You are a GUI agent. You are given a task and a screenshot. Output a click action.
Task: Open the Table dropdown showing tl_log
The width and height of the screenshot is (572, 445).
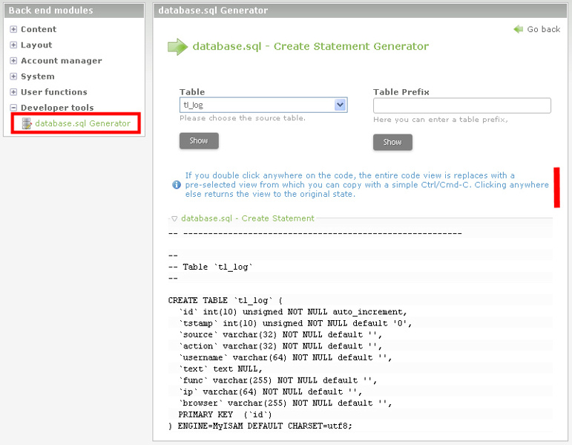coord(263,105)
